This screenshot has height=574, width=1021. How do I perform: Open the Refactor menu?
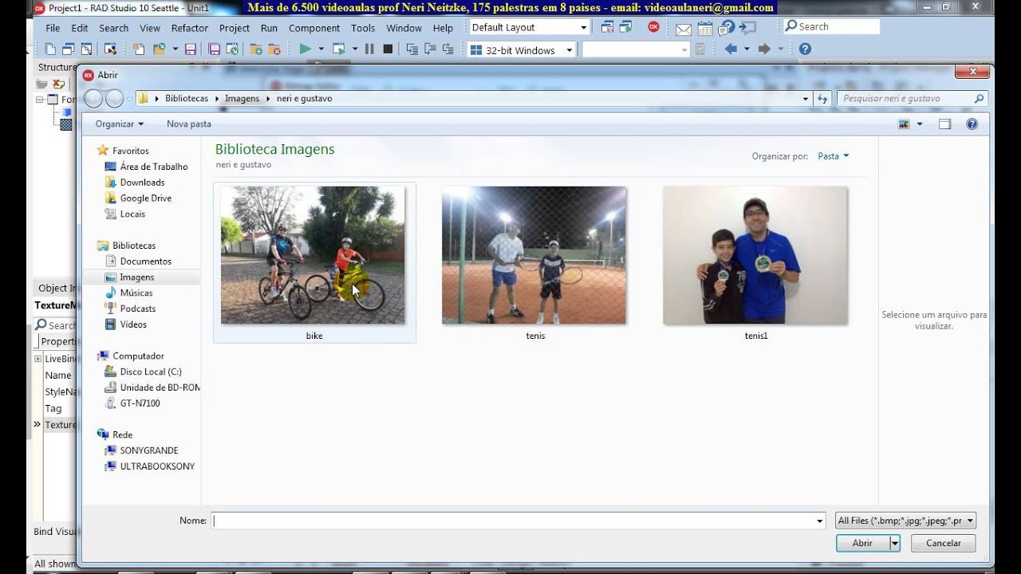click(190, 28)
